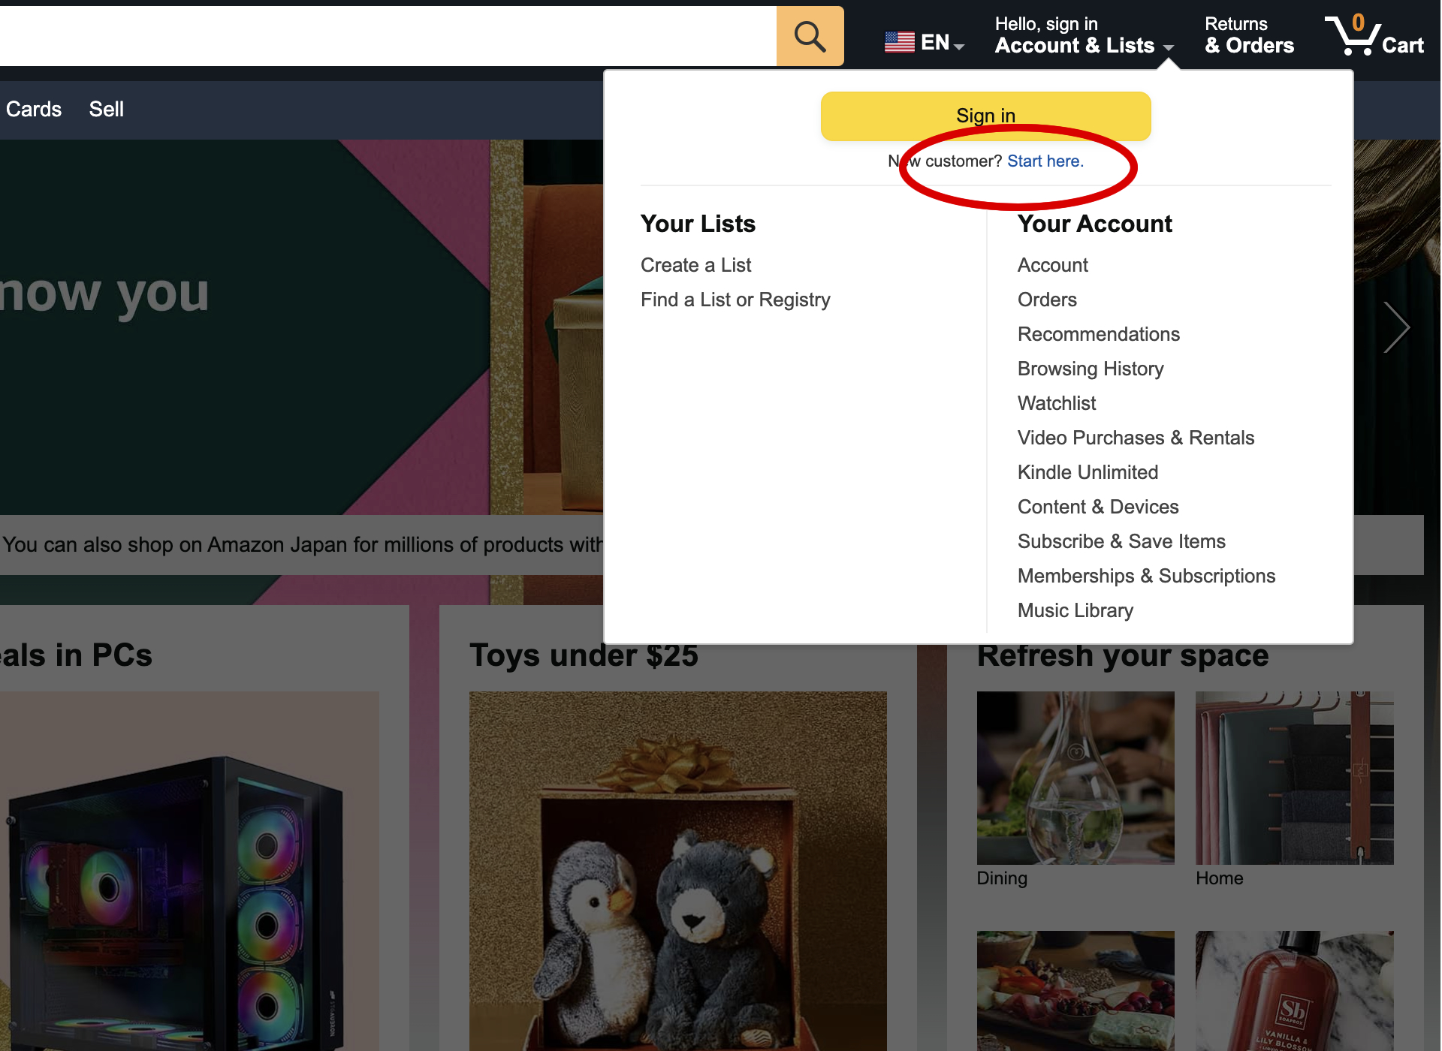The height and width of the screenshot is (1051, 1442).
Task: Open the gaming PC product image
Action: click(189, 871)
